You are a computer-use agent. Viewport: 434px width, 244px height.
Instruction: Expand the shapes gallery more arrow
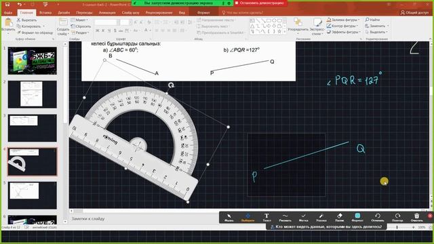click(x=285, y=32)
